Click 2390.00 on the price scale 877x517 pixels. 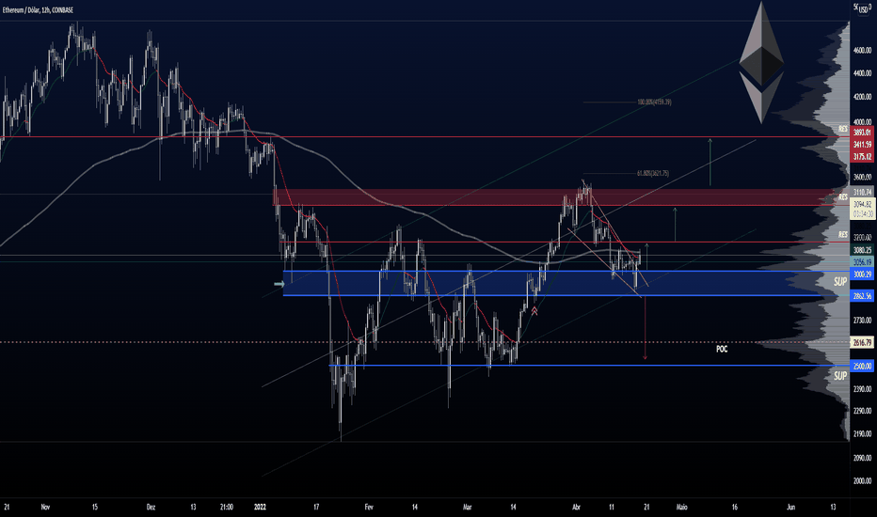pyautogui.click(x=863, y=389)
